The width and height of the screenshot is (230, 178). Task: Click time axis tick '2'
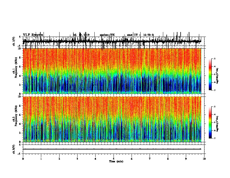coord(59,159)
